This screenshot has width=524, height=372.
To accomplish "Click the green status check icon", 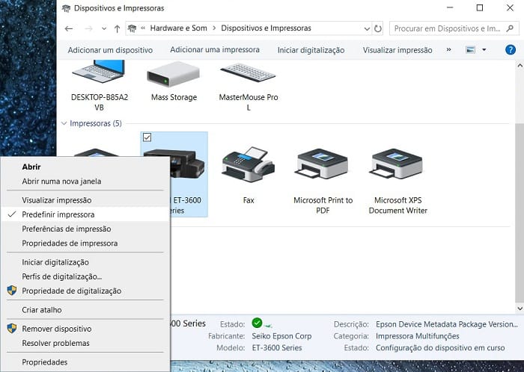I will tap(257, 323).
